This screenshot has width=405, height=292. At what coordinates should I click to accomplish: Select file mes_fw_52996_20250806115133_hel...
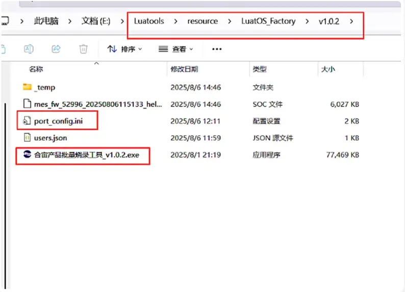[x=98, y=104]
